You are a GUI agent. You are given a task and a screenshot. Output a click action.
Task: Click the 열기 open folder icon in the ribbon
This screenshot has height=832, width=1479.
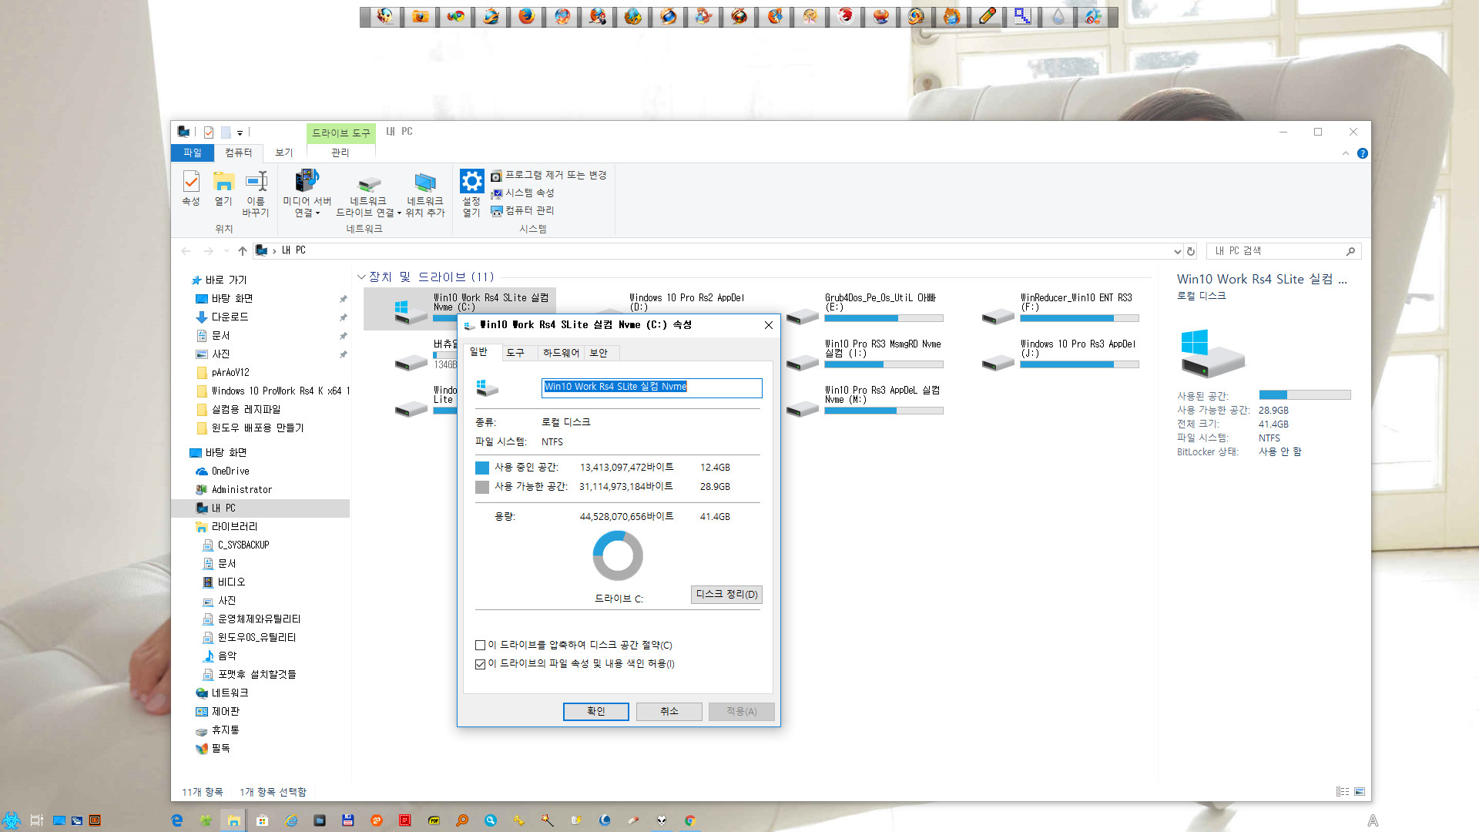click(x=223, y=182)
